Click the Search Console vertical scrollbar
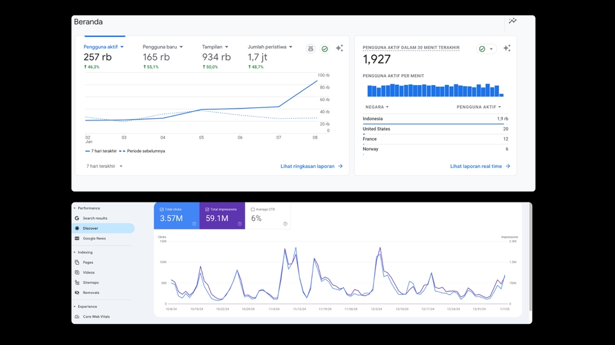 tap(530, 257)
